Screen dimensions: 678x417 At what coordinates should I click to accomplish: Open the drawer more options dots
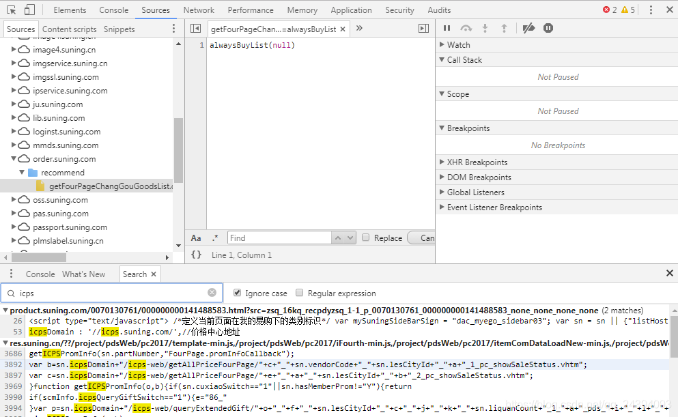pos(11,274)
